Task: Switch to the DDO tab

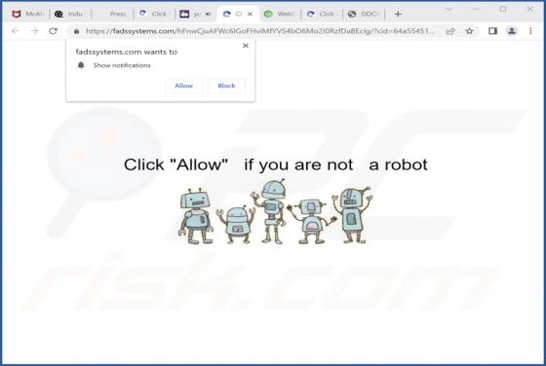Action: (x=364, y=14)
